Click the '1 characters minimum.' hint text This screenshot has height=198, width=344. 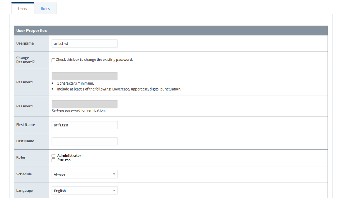[76, 83]
